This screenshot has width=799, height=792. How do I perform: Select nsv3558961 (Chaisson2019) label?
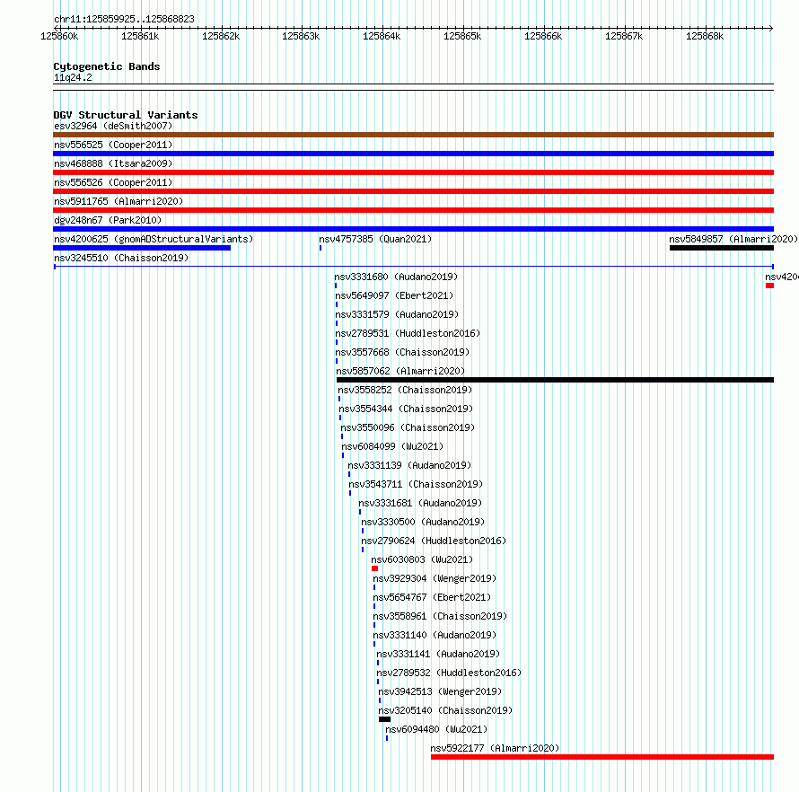point(440,616)
